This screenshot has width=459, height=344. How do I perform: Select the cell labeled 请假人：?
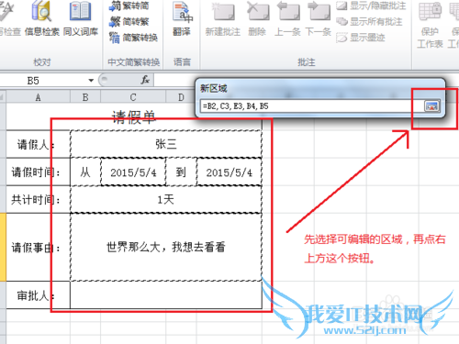pyautogui.click(x=38, y=144)
